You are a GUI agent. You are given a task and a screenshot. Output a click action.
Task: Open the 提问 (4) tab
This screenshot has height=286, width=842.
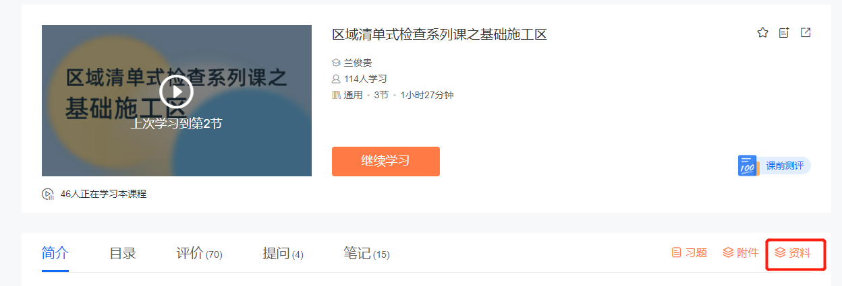[283, 253]
